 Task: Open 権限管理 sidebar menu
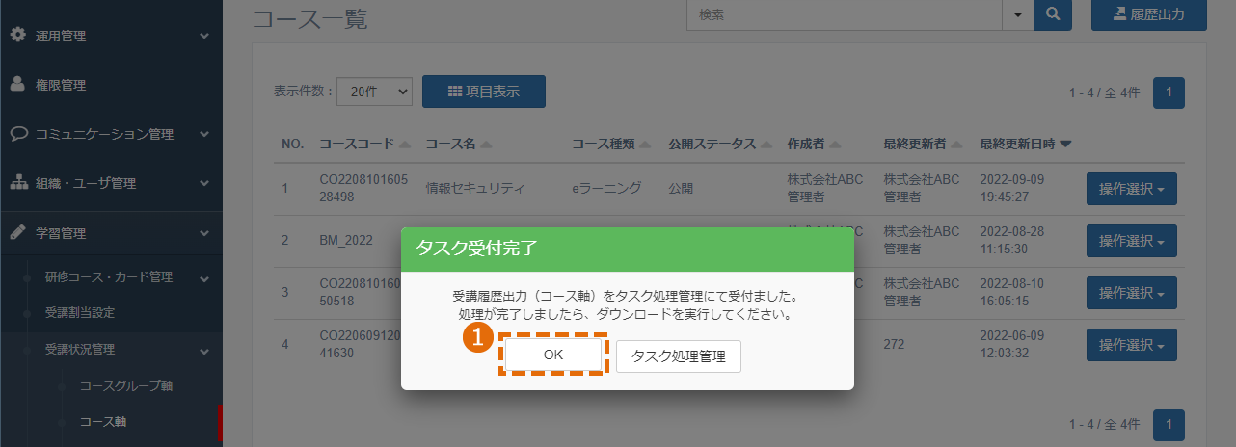[111, 85]
